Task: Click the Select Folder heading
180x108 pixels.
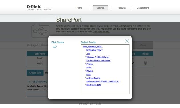Action: click(x=88, y=42)
